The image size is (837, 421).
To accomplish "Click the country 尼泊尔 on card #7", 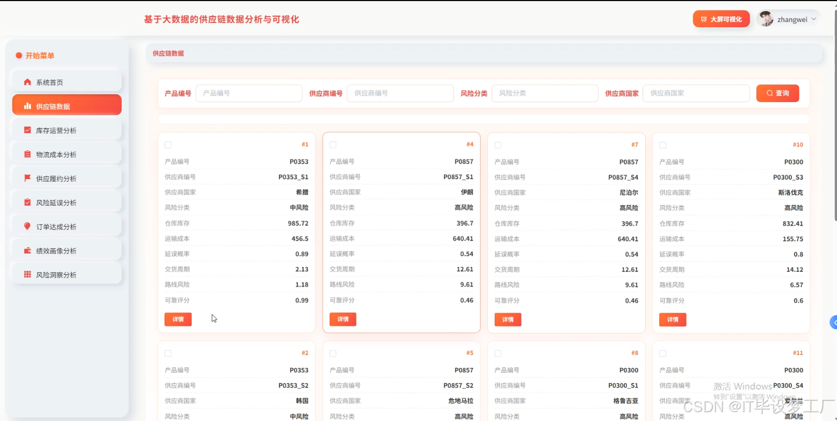I will 629,192.
